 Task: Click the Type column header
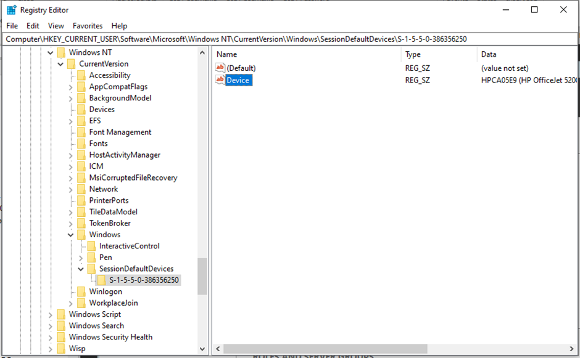pos(437,54)
